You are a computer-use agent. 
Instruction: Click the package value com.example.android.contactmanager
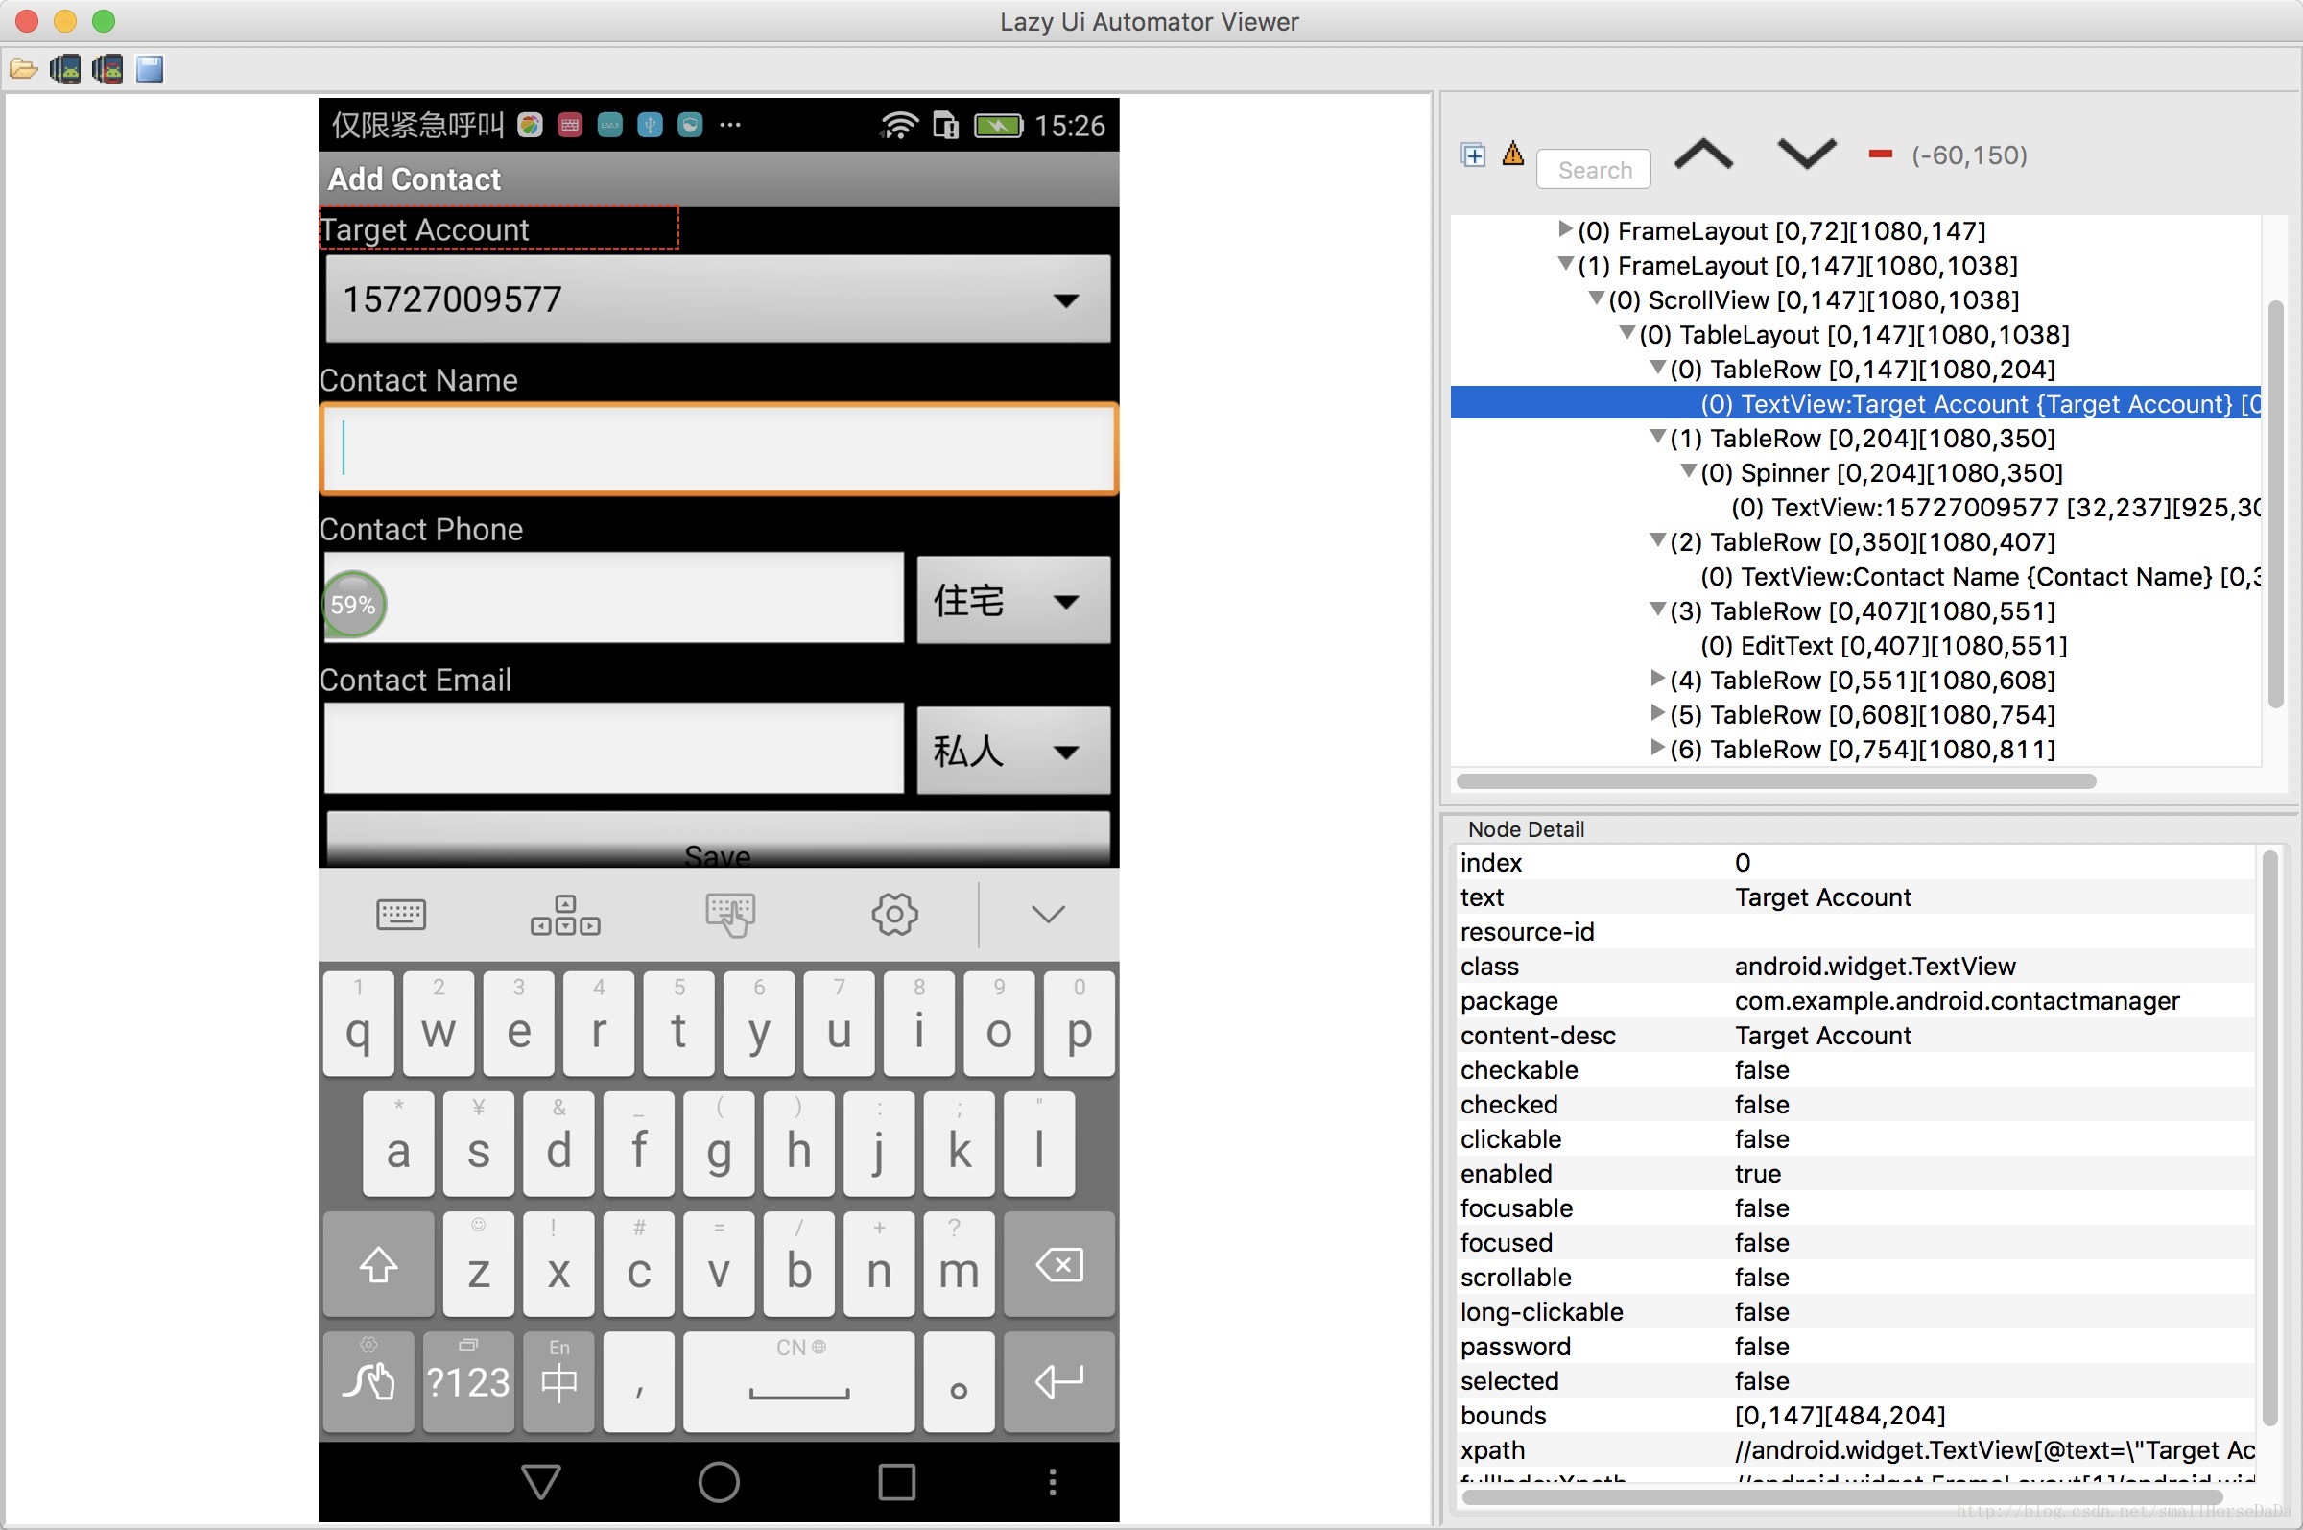coord(1956,1001)
